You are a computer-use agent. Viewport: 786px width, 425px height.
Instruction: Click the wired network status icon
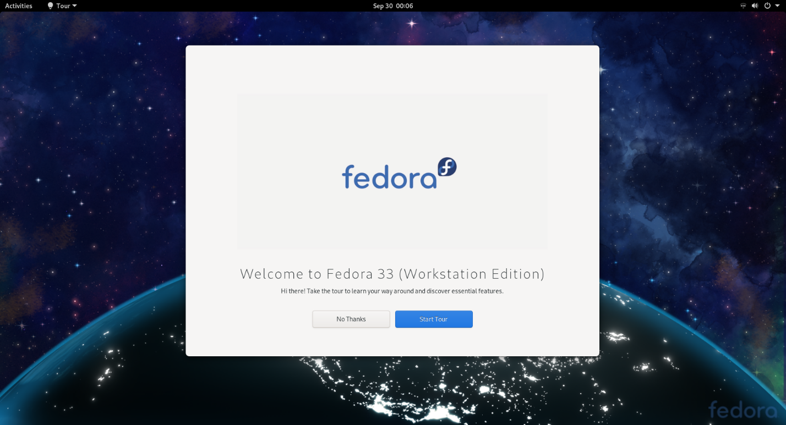(743, 5)
